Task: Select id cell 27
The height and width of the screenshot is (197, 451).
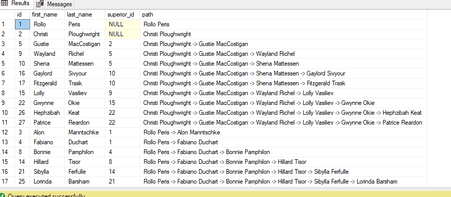Action: 22,123
